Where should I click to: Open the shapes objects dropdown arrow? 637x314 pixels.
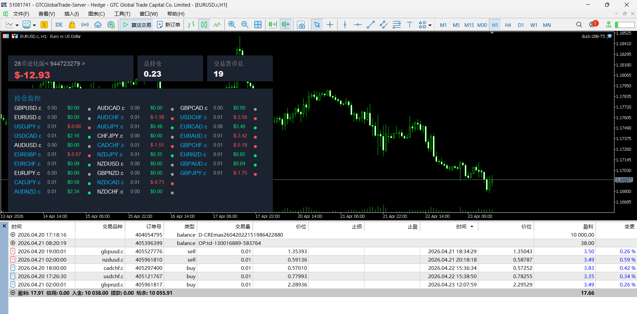point(430,25)
